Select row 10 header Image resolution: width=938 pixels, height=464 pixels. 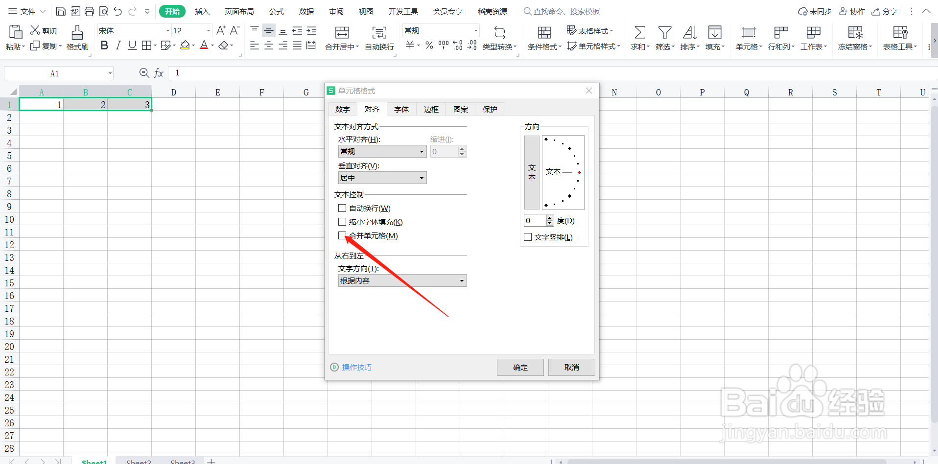coord(9,219)
